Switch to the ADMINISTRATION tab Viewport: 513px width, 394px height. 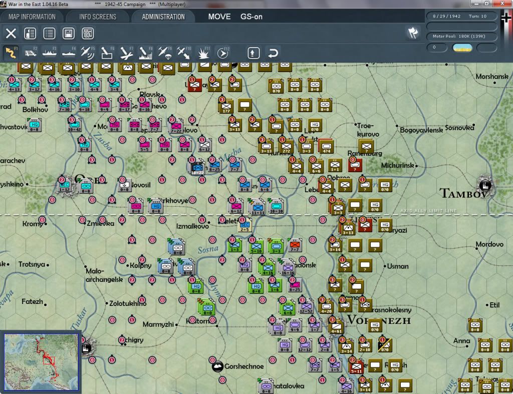[x=163, y=17]
